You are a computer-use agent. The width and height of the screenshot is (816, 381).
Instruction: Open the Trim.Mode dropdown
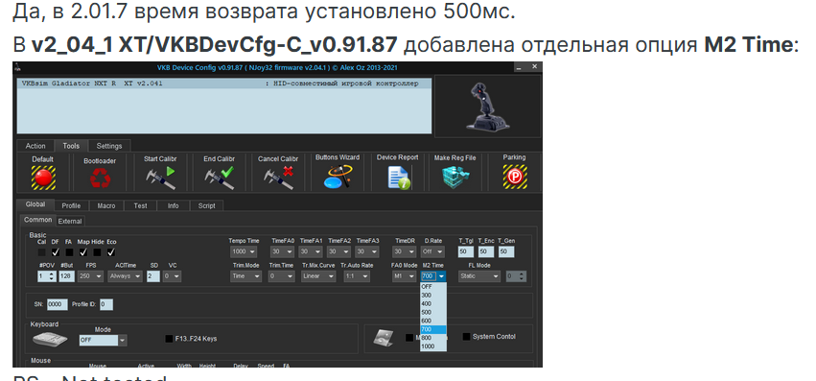pyautogui.click(x=246, y=276)
